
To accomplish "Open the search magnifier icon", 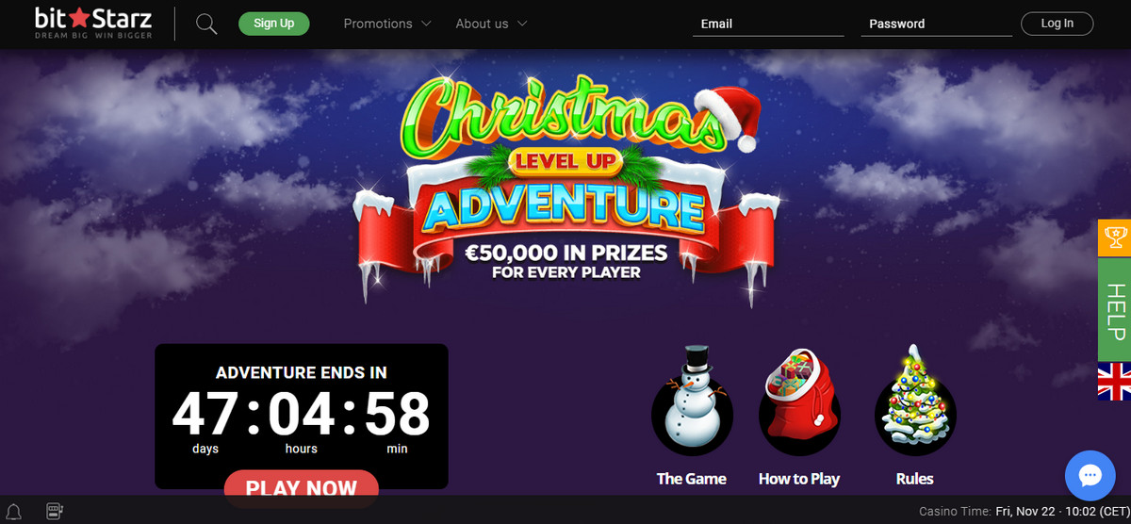I will 206,24.
